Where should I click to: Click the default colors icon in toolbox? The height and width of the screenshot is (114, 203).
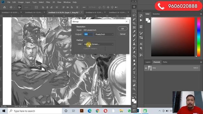tap(133, 97)
